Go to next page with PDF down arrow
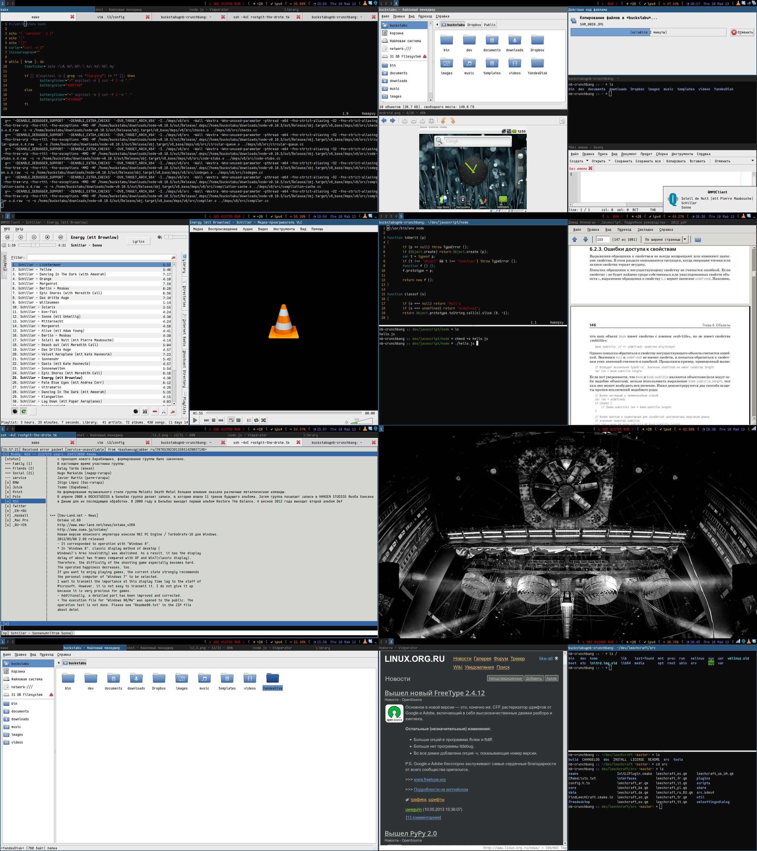The width and height of the screenshot is (757, 851). [x=585, y=239]
